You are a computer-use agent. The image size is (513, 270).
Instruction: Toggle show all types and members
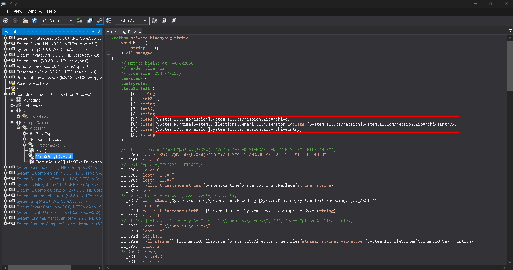[109, 21]
